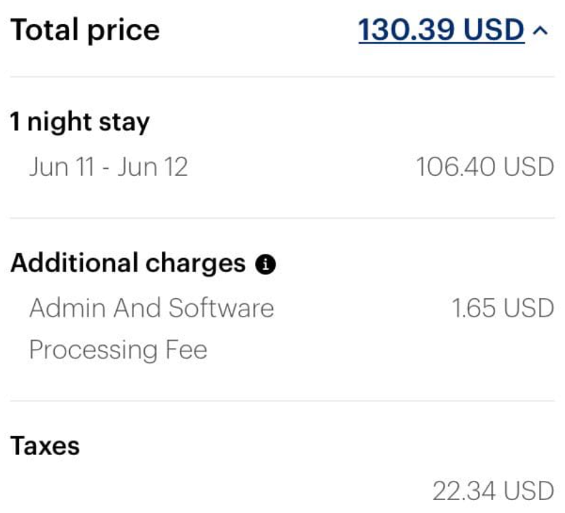Click the Total price label
Image resolution: width=565 pixels, height=513 pixels.
85,31
